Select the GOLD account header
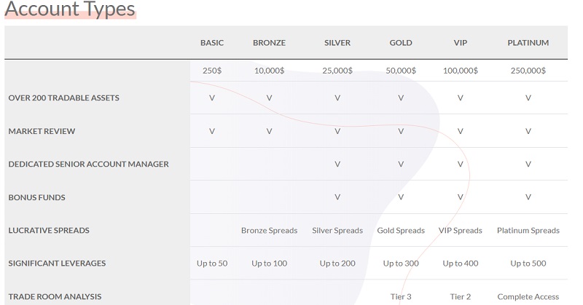The width and height of the screenshot is (583, 305). click(x=401, y=43)
